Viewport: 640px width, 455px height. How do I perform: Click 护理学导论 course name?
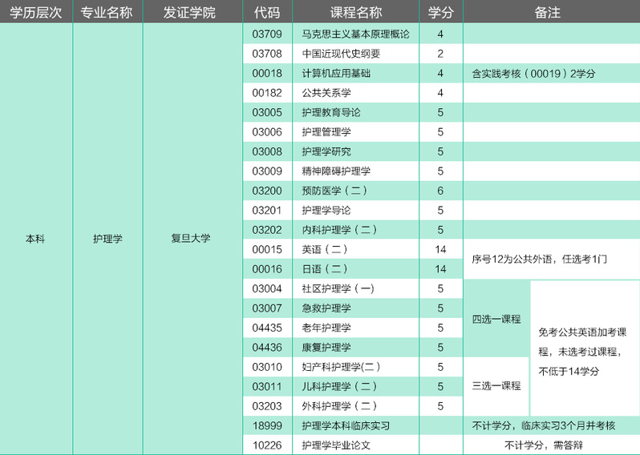326,210
